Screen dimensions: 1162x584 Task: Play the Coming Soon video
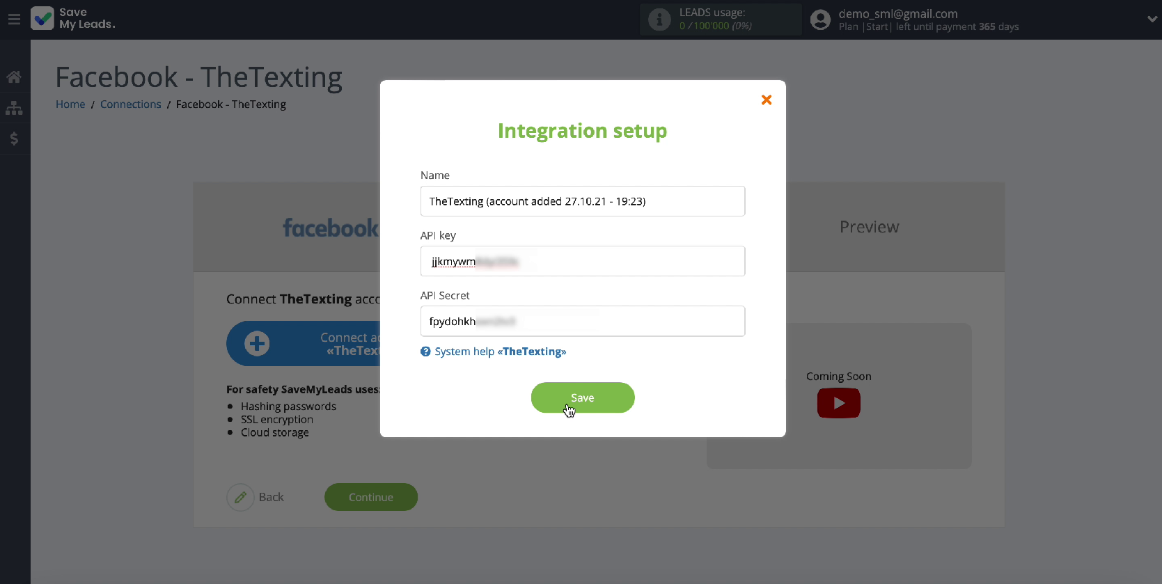click(x=838, y=403)
